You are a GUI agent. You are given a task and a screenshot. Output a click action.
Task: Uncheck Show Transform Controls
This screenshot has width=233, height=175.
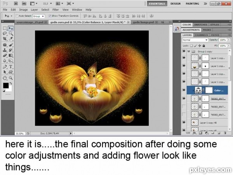click(x=50, y=16)
